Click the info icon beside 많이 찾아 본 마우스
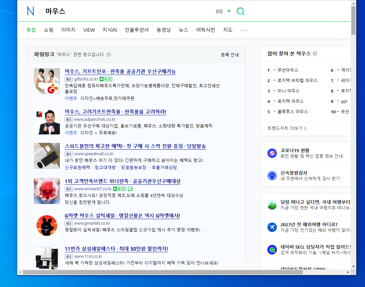Image resolution: width=365 pixels, height=287 pixels. tap(315, 54)
